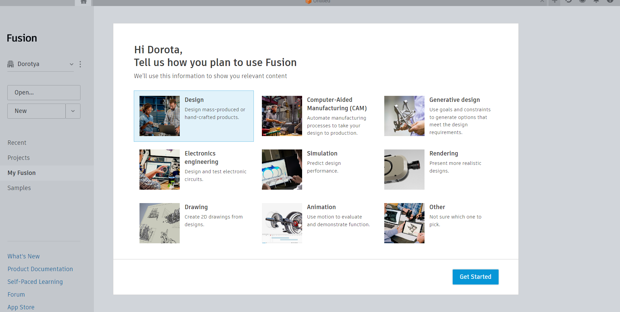Expand the New button dropdown arrow
The image size is (620, 312).
click(73, 111)
